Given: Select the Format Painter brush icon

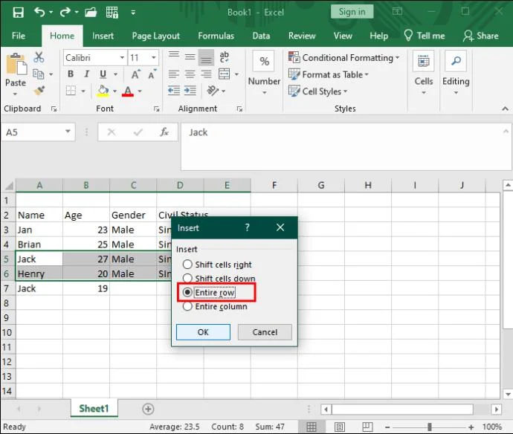Looking at the screenshot, I should tap(39, 90).
